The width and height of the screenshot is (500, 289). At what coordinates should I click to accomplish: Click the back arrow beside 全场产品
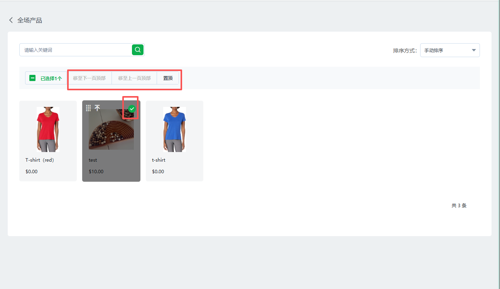[x=11, y=20]
